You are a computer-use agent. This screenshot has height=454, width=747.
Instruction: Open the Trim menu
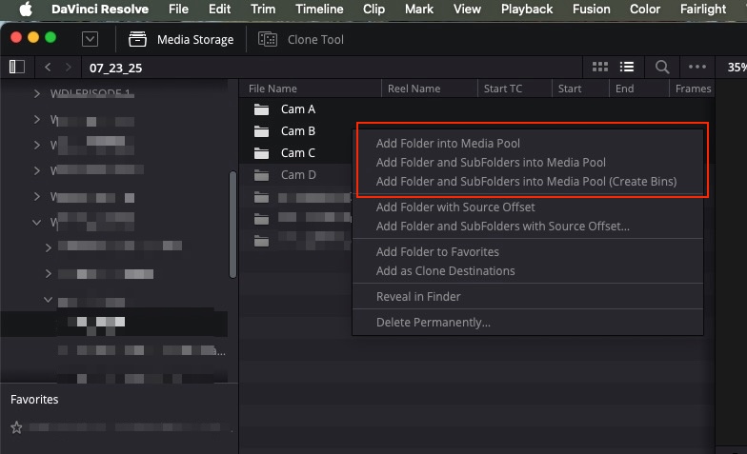click(x=263, y=10)
